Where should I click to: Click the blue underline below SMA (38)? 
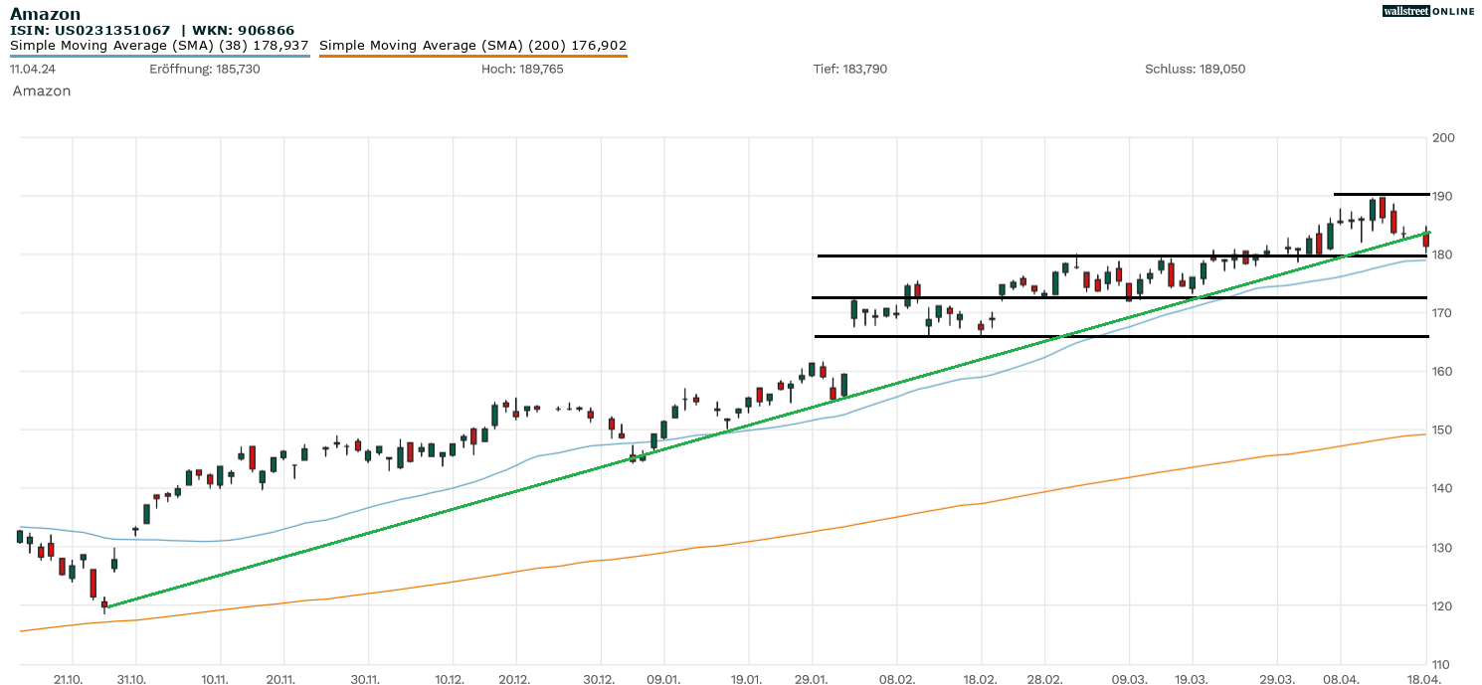coord(159,56)
